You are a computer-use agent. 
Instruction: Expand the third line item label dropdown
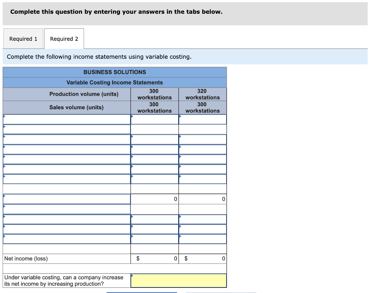point(66,139)
